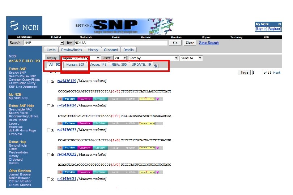Click MapView icon for rs45436033

click(x=70, y=148)
